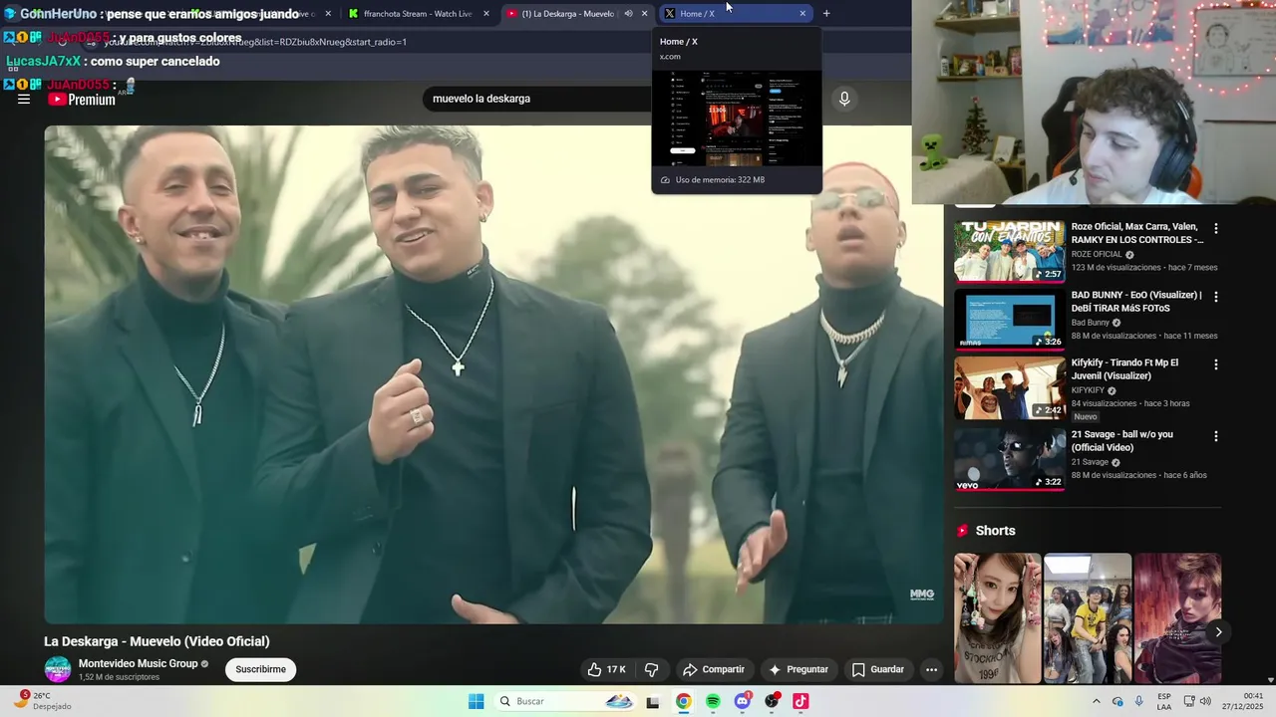1276x717 pixels.
Task: Open 'Kifykify - Tirando Ft Mp El Juvenil' title
Action: (1124, 369)
